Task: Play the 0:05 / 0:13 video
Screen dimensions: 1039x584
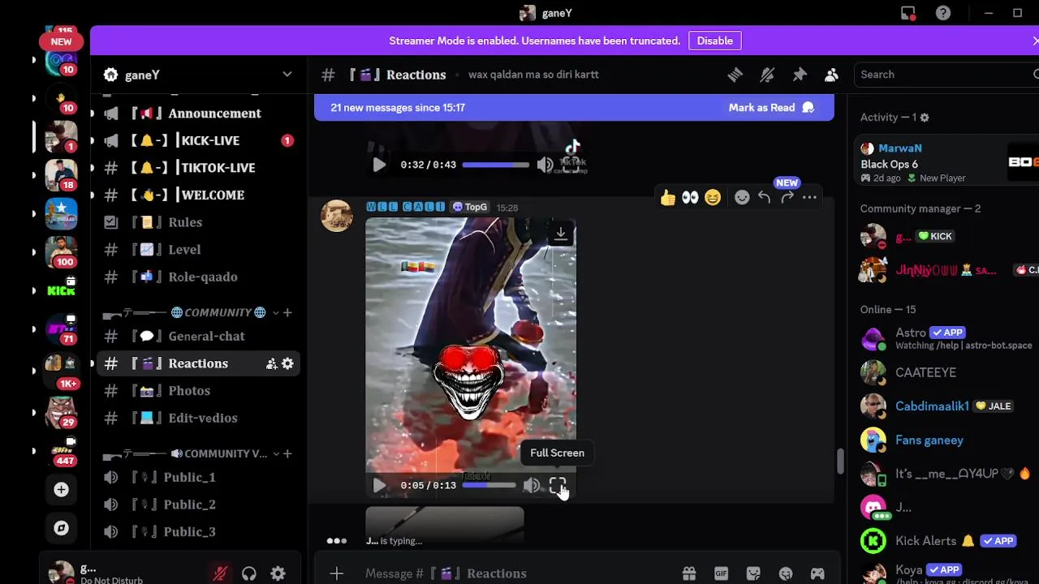Action: pos(379,485)
